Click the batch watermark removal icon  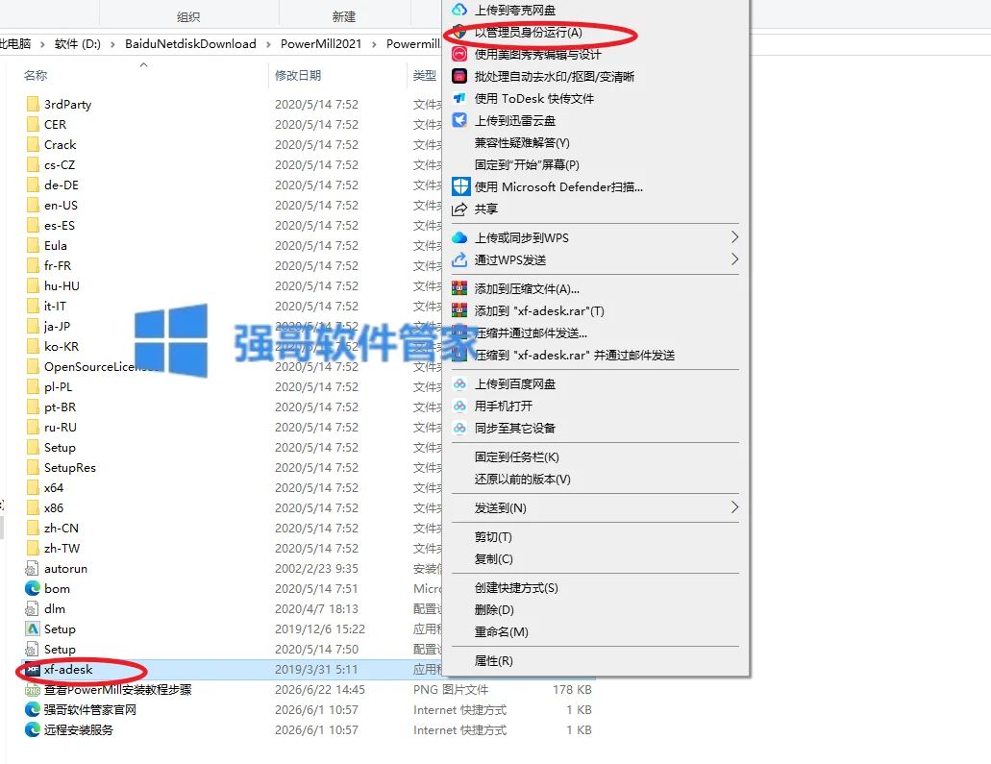coord(459,77)
